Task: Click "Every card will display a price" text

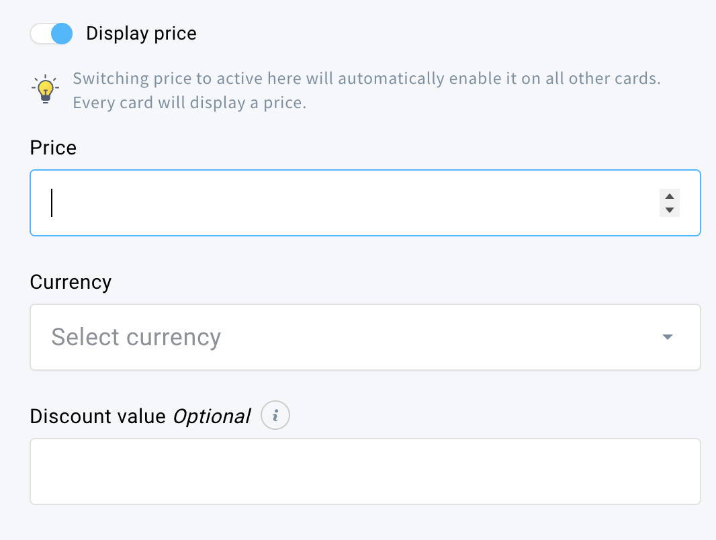Action: pyautogui.click(x=189, y=104)
